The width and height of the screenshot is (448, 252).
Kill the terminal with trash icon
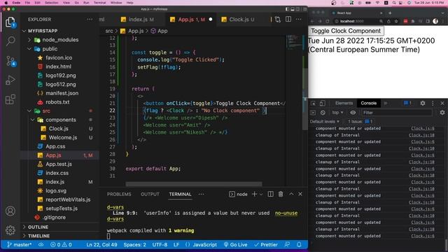281,194
